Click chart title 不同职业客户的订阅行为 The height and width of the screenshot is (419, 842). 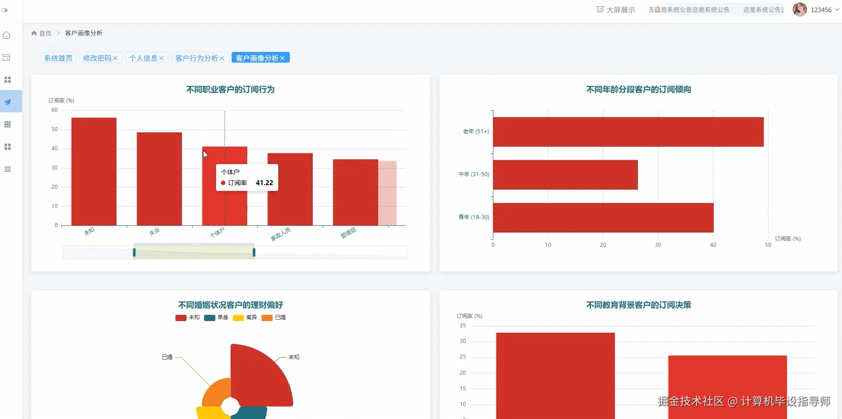[x=230, y=89]
